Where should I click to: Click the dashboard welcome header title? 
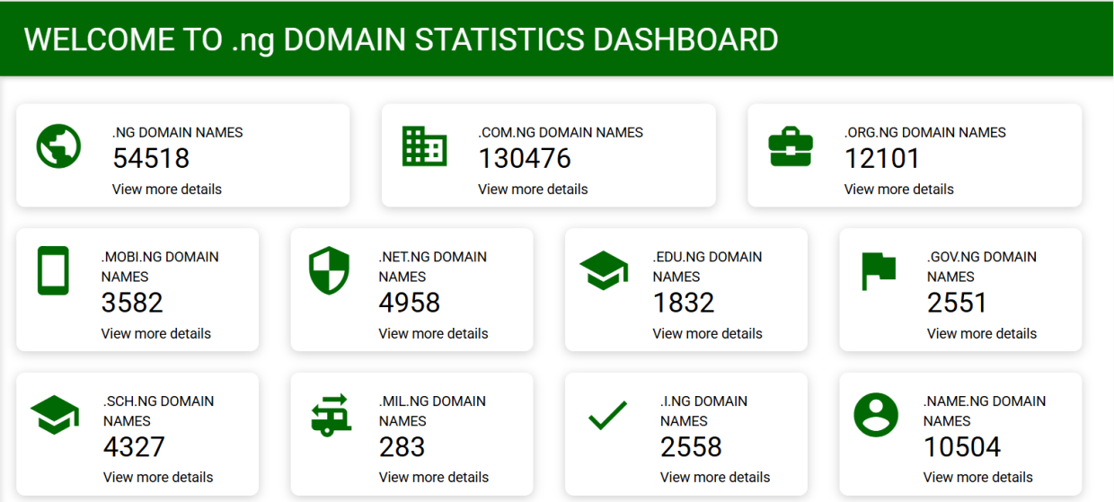pos(401,40)
